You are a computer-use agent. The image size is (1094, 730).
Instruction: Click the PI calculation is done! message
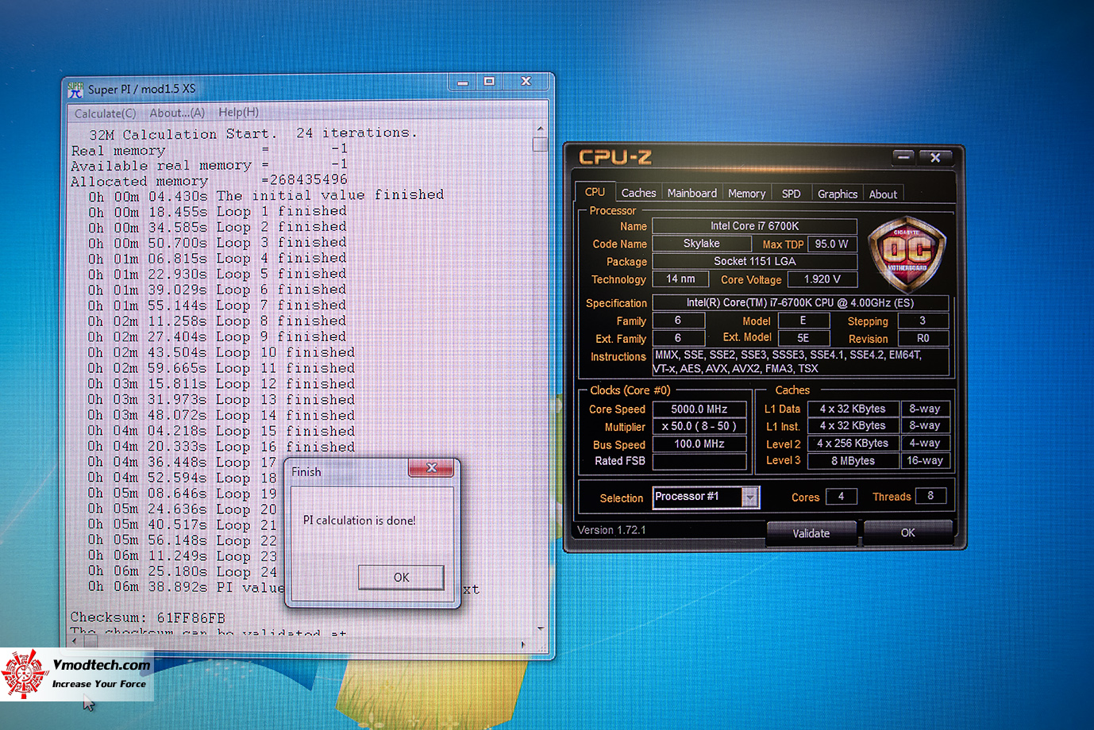360,521
